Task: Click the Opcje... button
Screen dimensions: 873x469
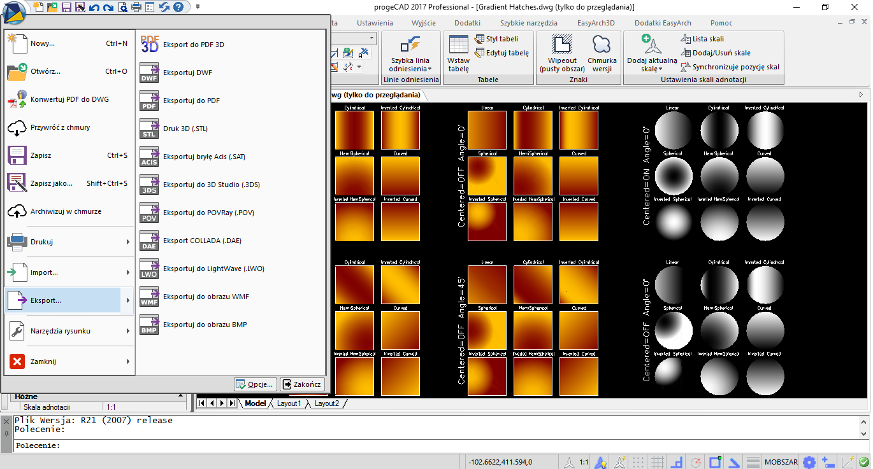Action: click(x=255, y=384)
